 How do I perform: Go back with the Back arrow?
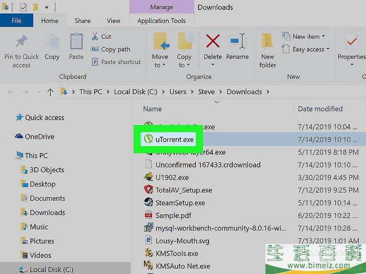pos(10,92)
